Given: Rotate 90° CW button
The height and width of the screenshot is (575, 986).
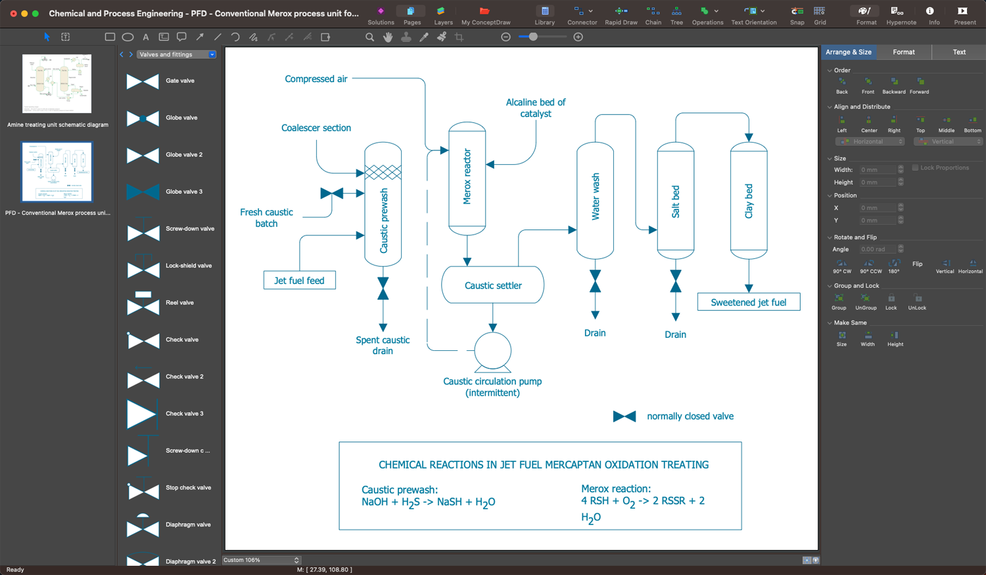Looking at the screenshot, I should (x=842, y=266).
